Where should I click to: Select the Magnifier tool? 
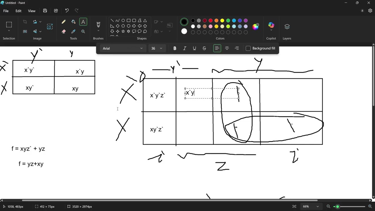click(83, 31)
